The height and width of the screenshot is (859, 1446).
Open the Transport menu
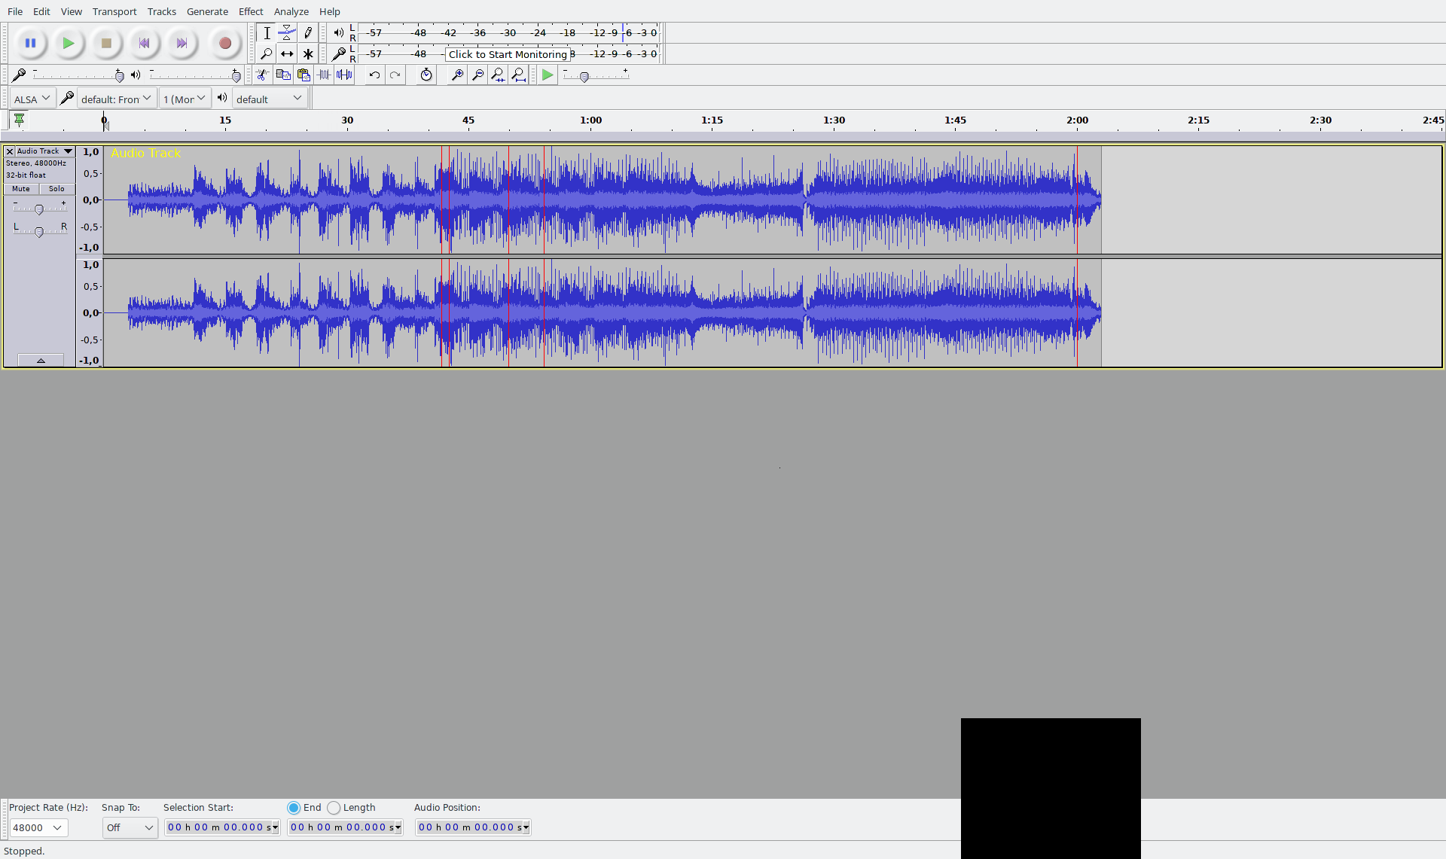pos(114,11)
